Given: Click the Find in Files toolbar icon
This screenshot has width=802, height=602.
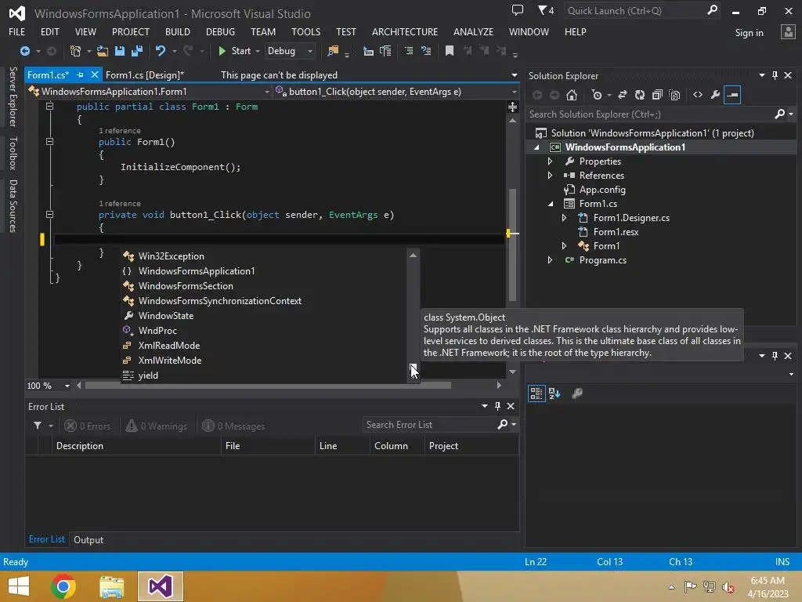Looking at the screenshot, I should [x=333, y=51].
